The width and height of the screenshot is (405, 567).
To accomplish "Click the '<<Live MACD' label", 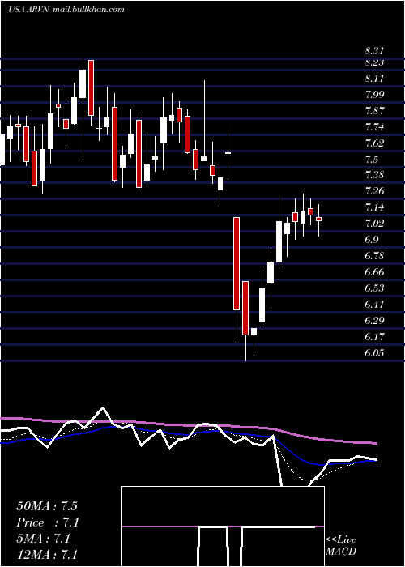I will point(341,545).
